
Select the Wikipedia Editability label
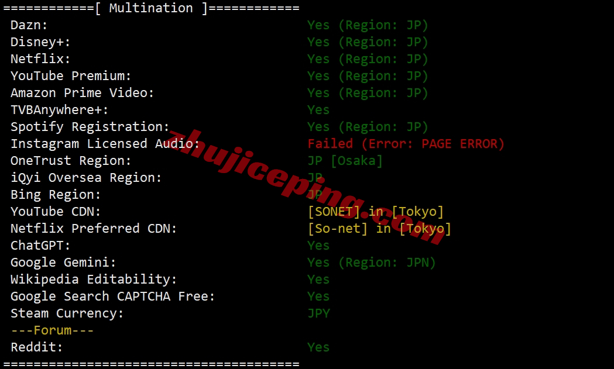[94, 280]
